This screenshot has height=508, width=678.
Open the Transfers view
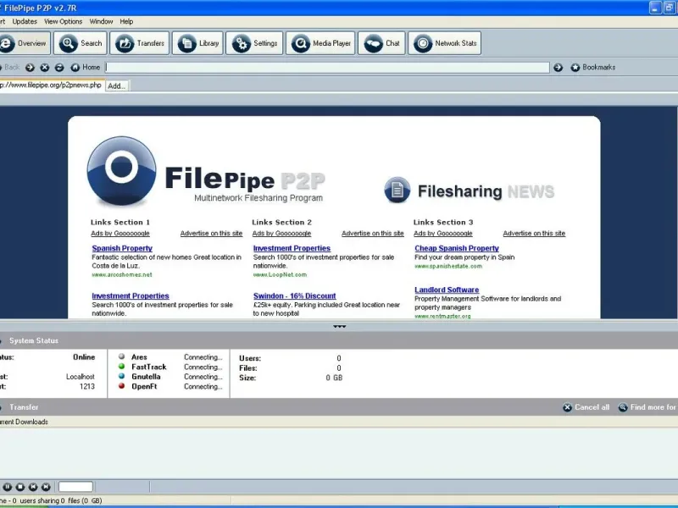point(140,43)
